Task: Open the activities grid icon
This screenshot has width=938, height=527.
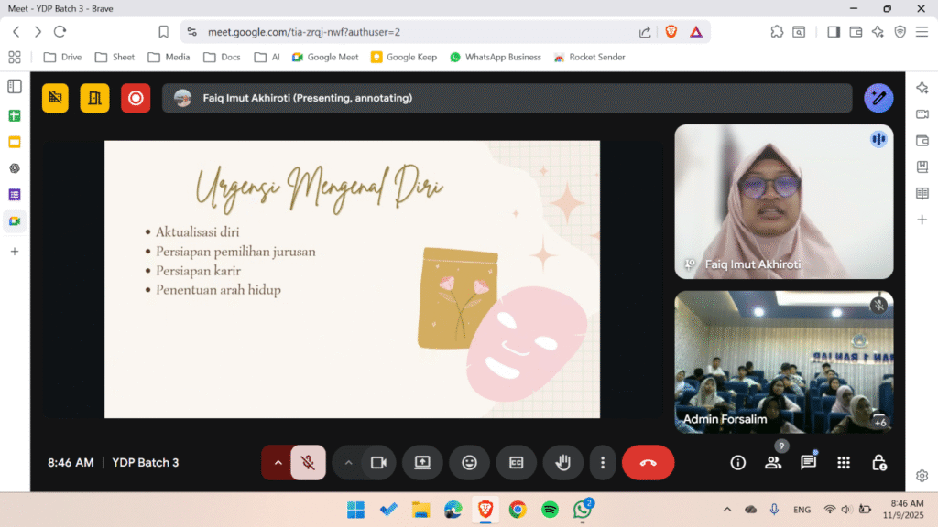Action: (x=844, y=463)
